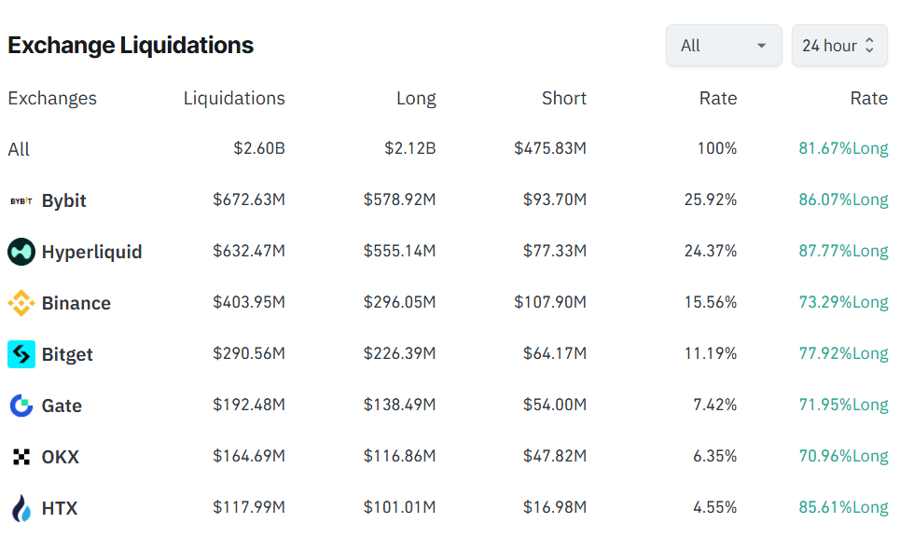Screen dimensions: 900x537
Task: Click Binance's 73.29% Long rate value
Action: pyautogui.click(x=840, y=301)
